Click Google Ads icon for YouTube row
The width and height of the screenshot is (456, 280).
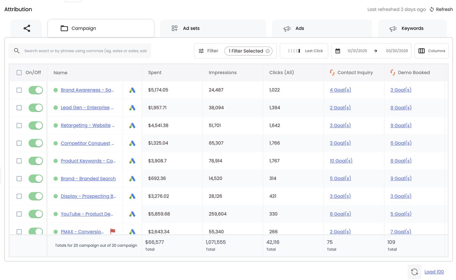point(132,214)
